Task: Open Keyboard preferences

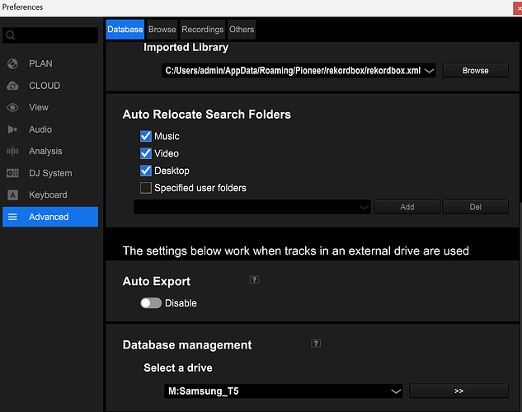Action: coord(50,194)
